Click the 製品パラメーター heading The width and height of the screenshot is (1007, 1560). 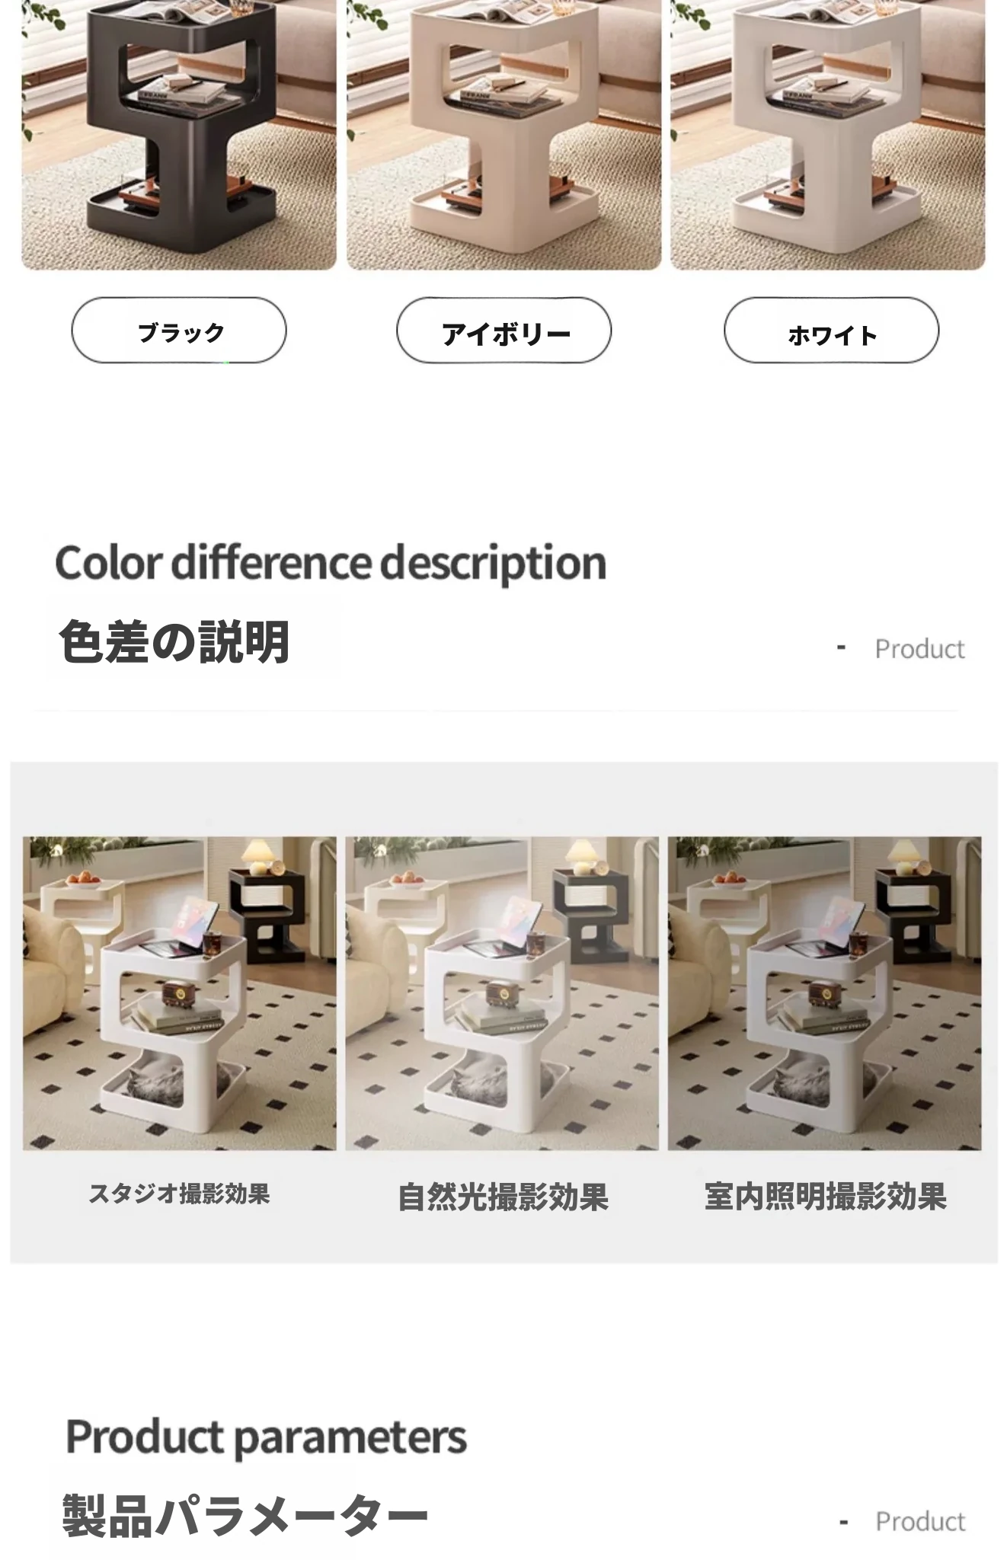(245, 1516)
